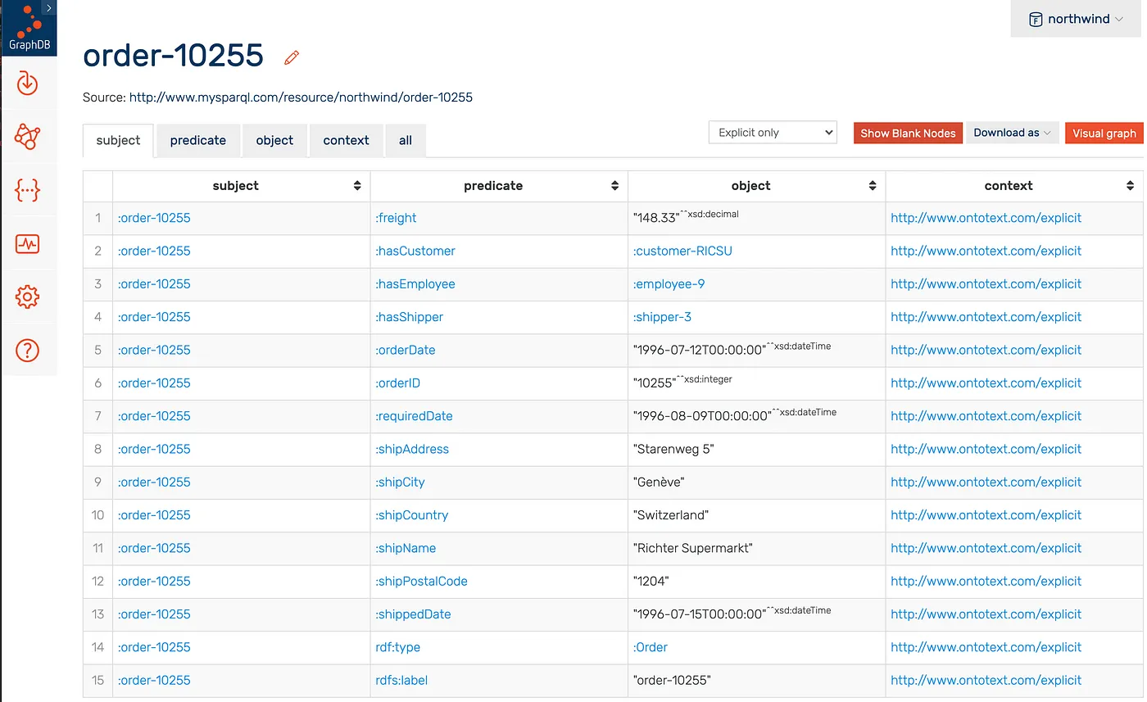Open the :hasCustomer predicate link

(x=415, y=251)
